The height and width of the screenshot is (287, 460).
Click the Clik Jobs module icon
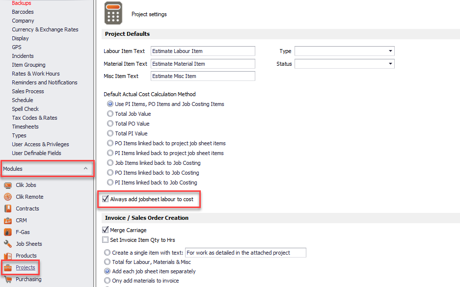point(8,185)
